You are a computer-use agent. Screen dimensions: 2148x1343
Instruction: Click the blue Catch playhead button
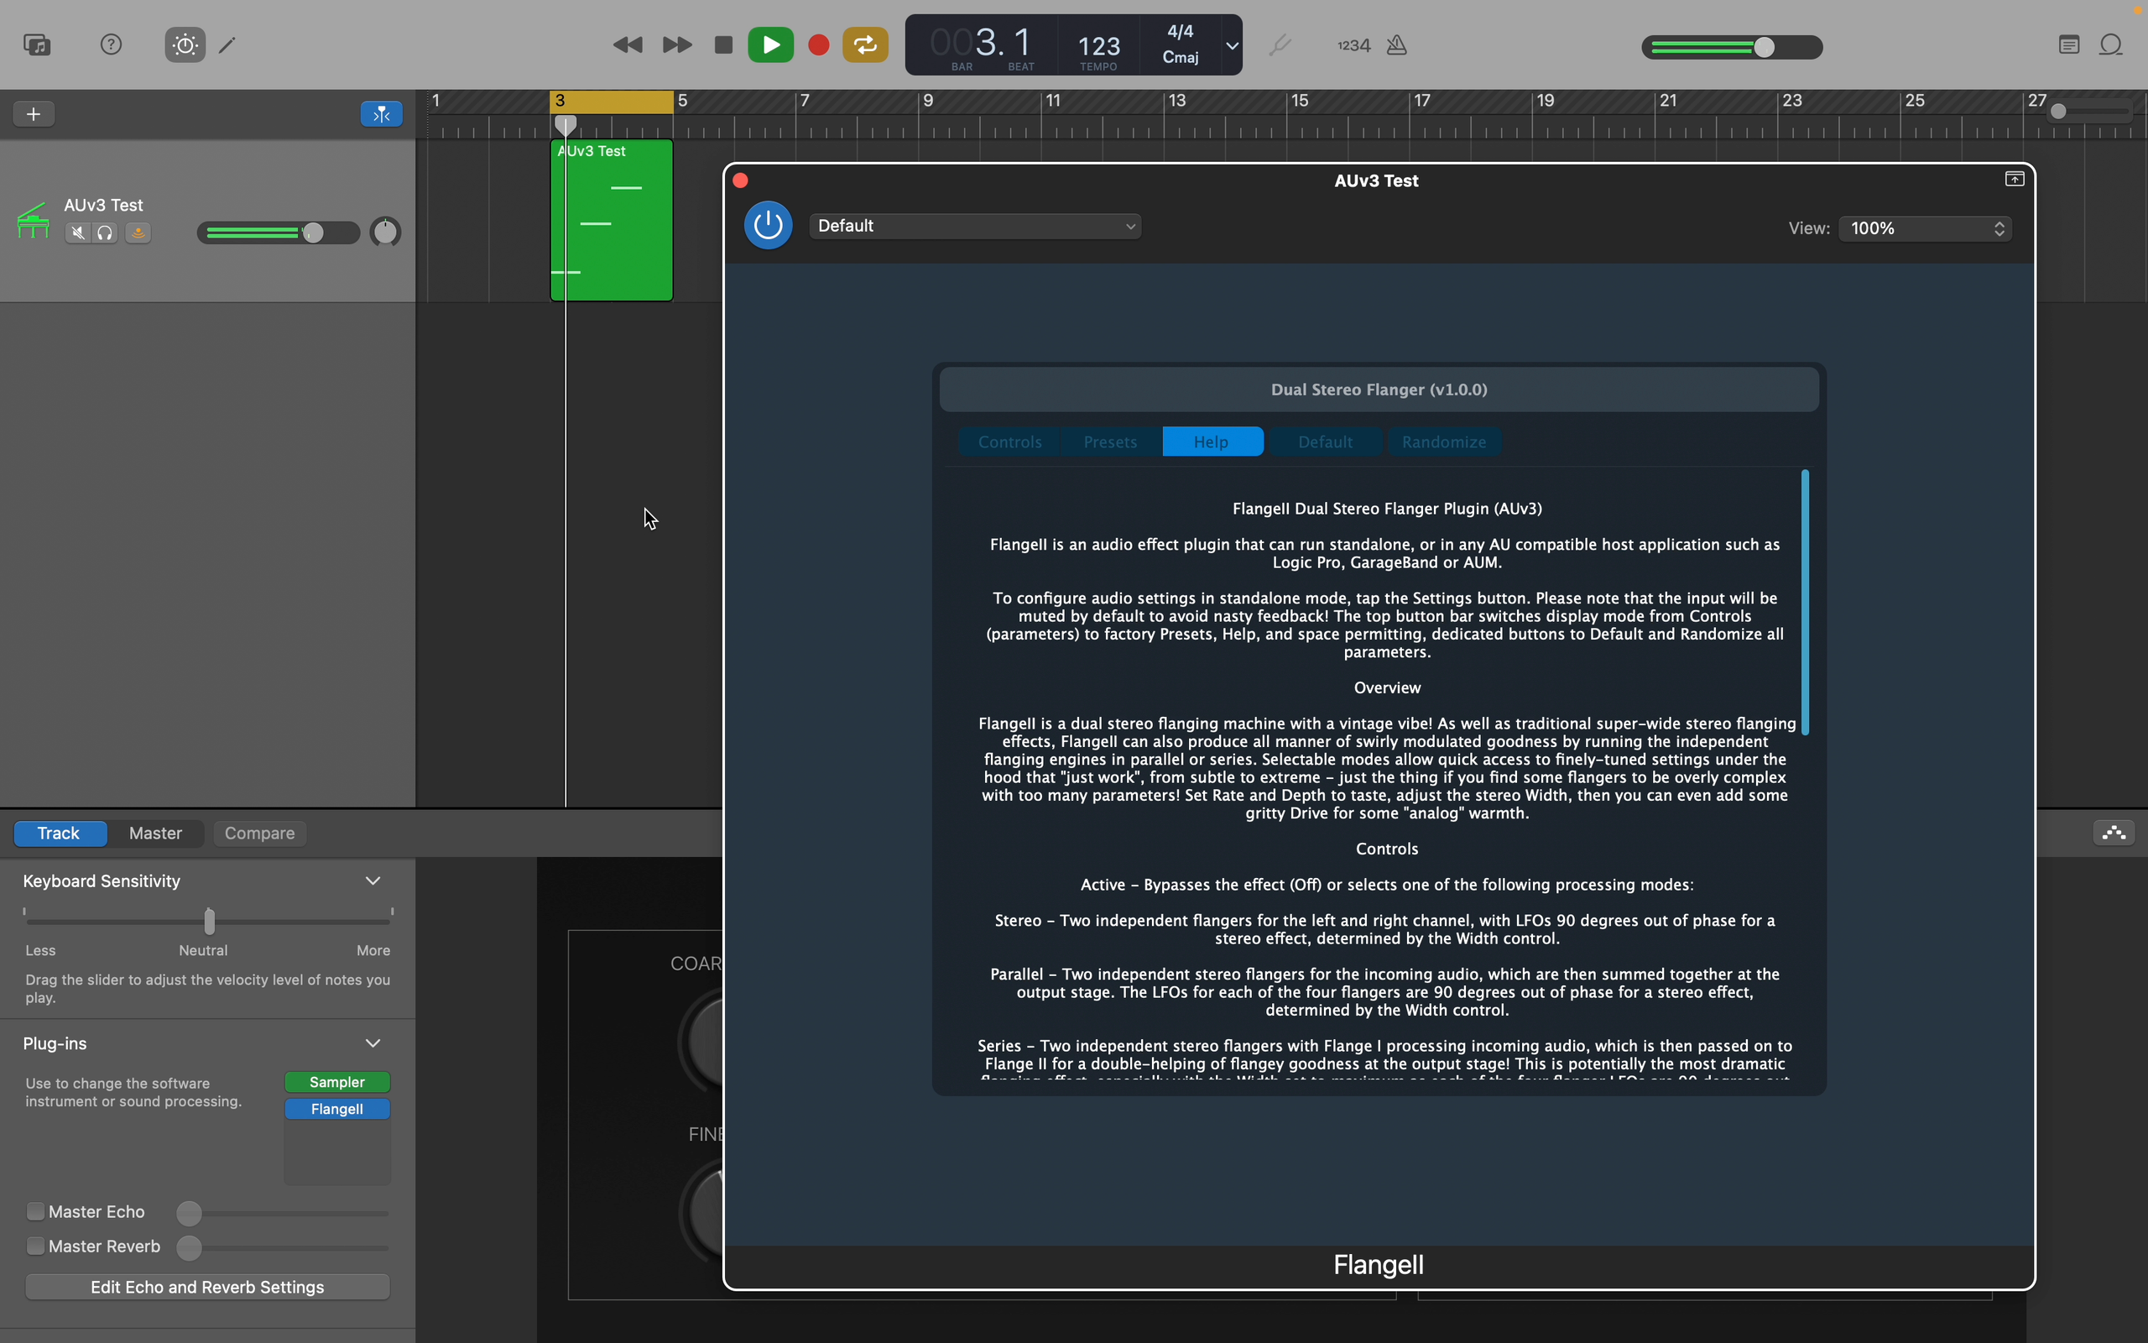(382, 113)
